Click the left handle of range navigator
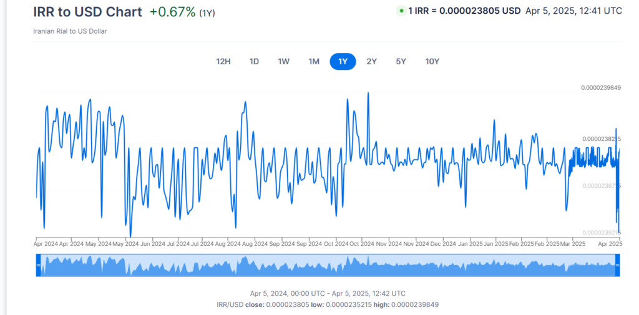The width and height of the screenshot is (639, 315). click(x=38, y=266)
